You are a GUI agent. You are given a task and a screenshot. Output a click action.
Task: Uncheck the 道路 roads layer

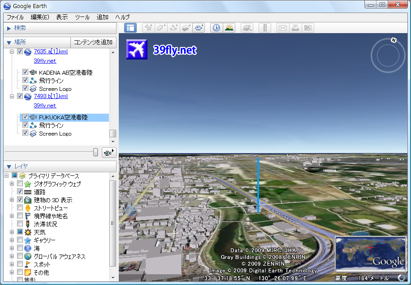[19, 191]
